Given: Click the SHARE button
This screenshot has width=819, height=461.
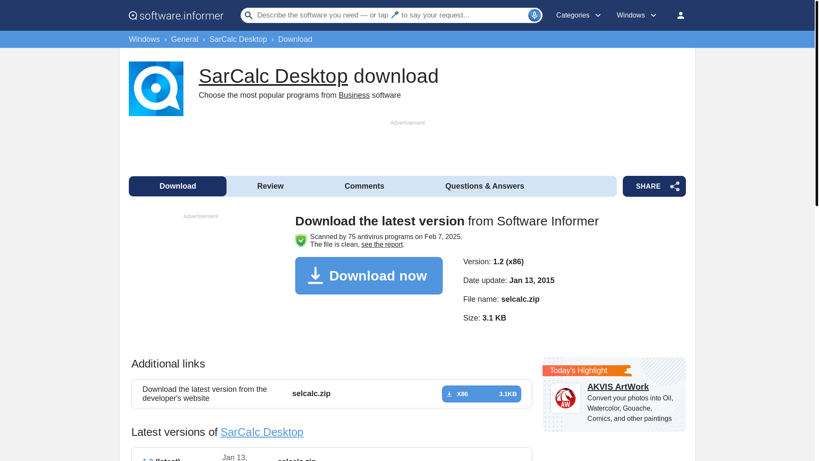Looking at the screenshot, I should pos(654,186).
